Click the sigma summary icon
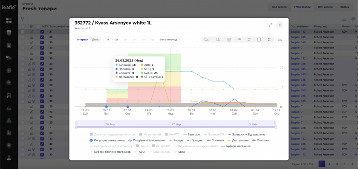 point(269,39)
